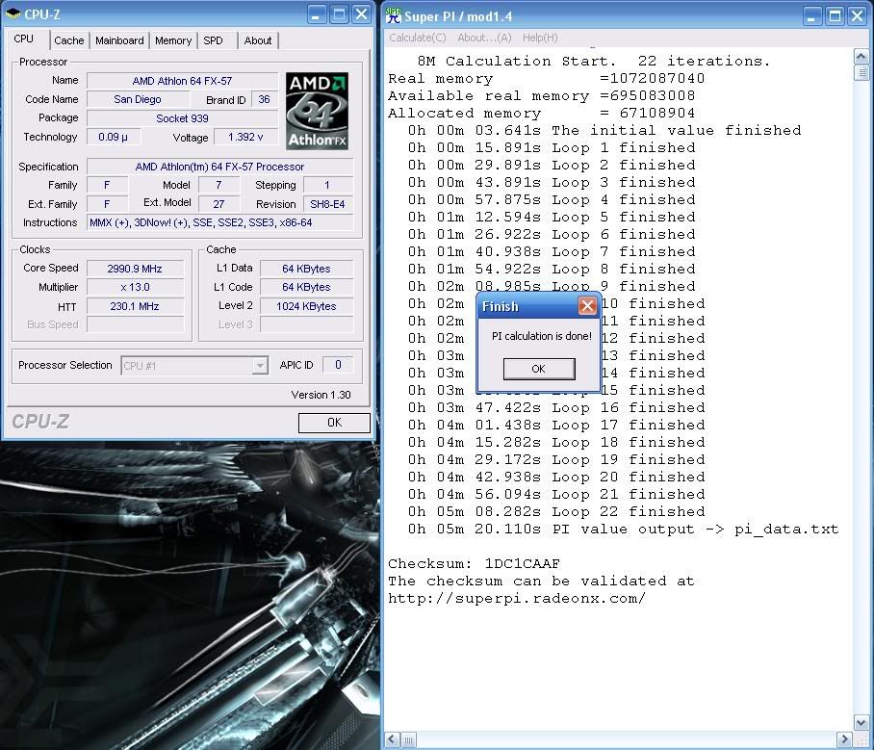Click the Level 2 cache value 1024 KBytes
The height and width of the screenshot is (750, 874).
click(x=306, y=306)
